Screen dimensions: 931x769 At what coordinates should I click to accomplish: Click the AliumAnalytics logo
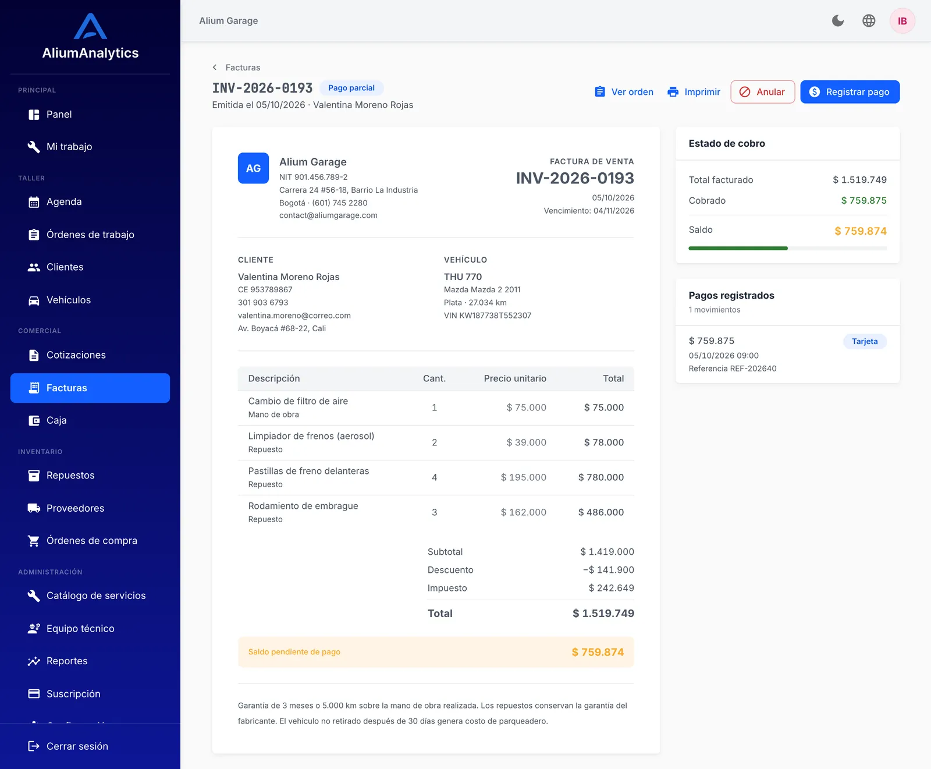point(90,37)
